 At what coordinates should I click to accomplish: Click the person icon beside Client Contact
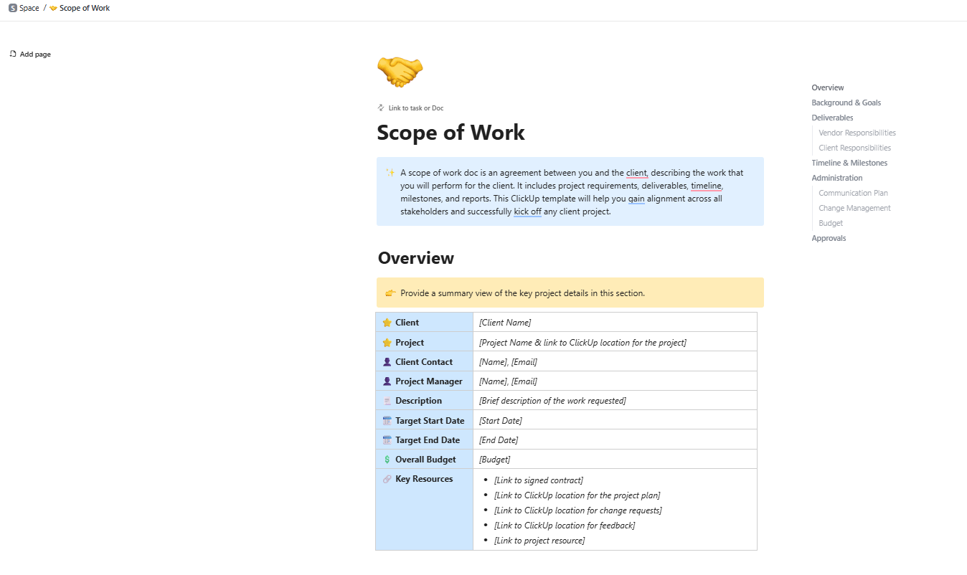pyautogui.click(x=387, y=361)
